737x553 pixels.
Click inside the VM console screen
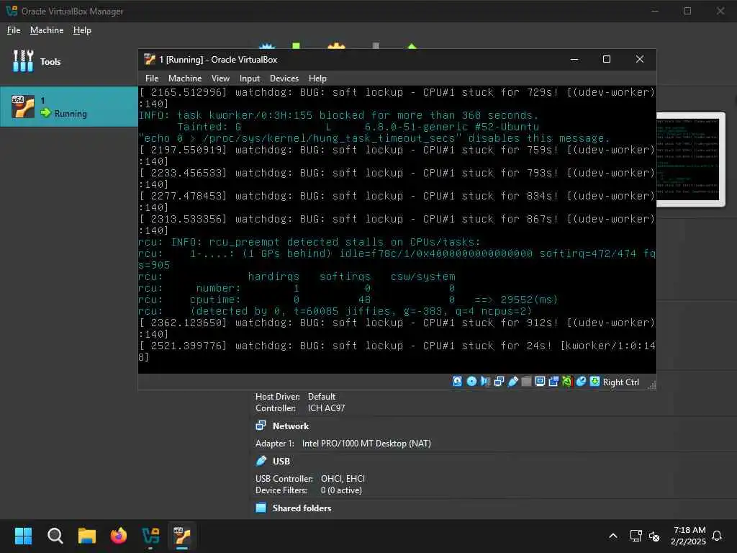[397, 230]
